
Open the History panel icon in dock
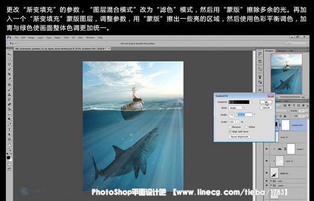(260, 54)
